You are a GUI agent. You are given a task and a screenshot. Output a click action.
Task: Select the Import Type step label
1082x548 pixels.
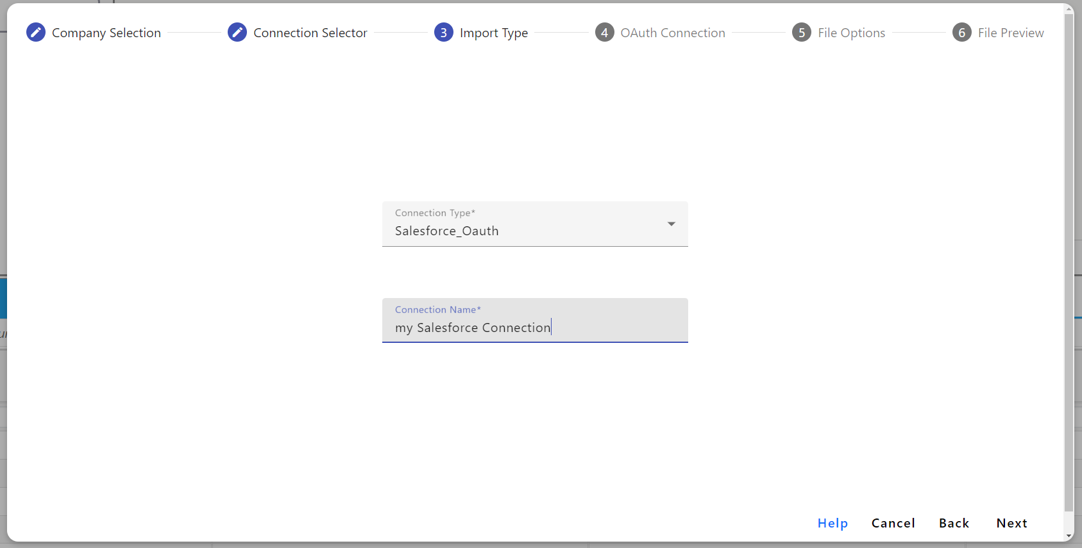pos(493,33)
